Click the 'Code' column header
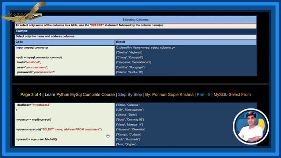This screenshot has height=158, width=281. 19,42
